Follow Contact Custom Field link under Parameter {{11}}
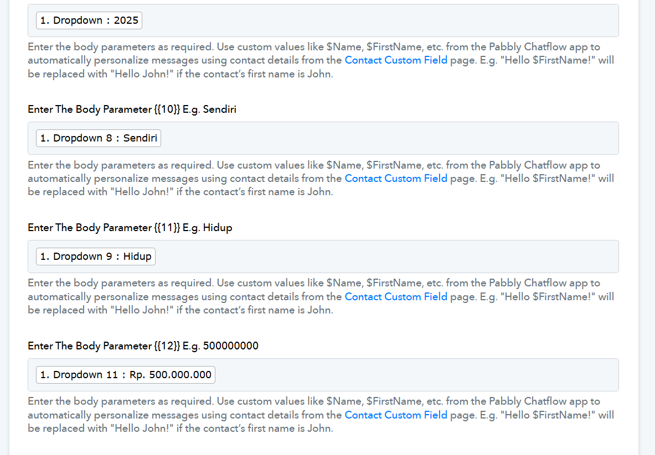Image resolution: width=655 pixels, height=455 pixels. [x=396, y=297]
